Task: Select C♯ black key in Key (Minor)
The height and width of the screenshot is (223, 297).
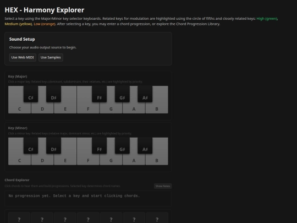Action: point(31,145)
